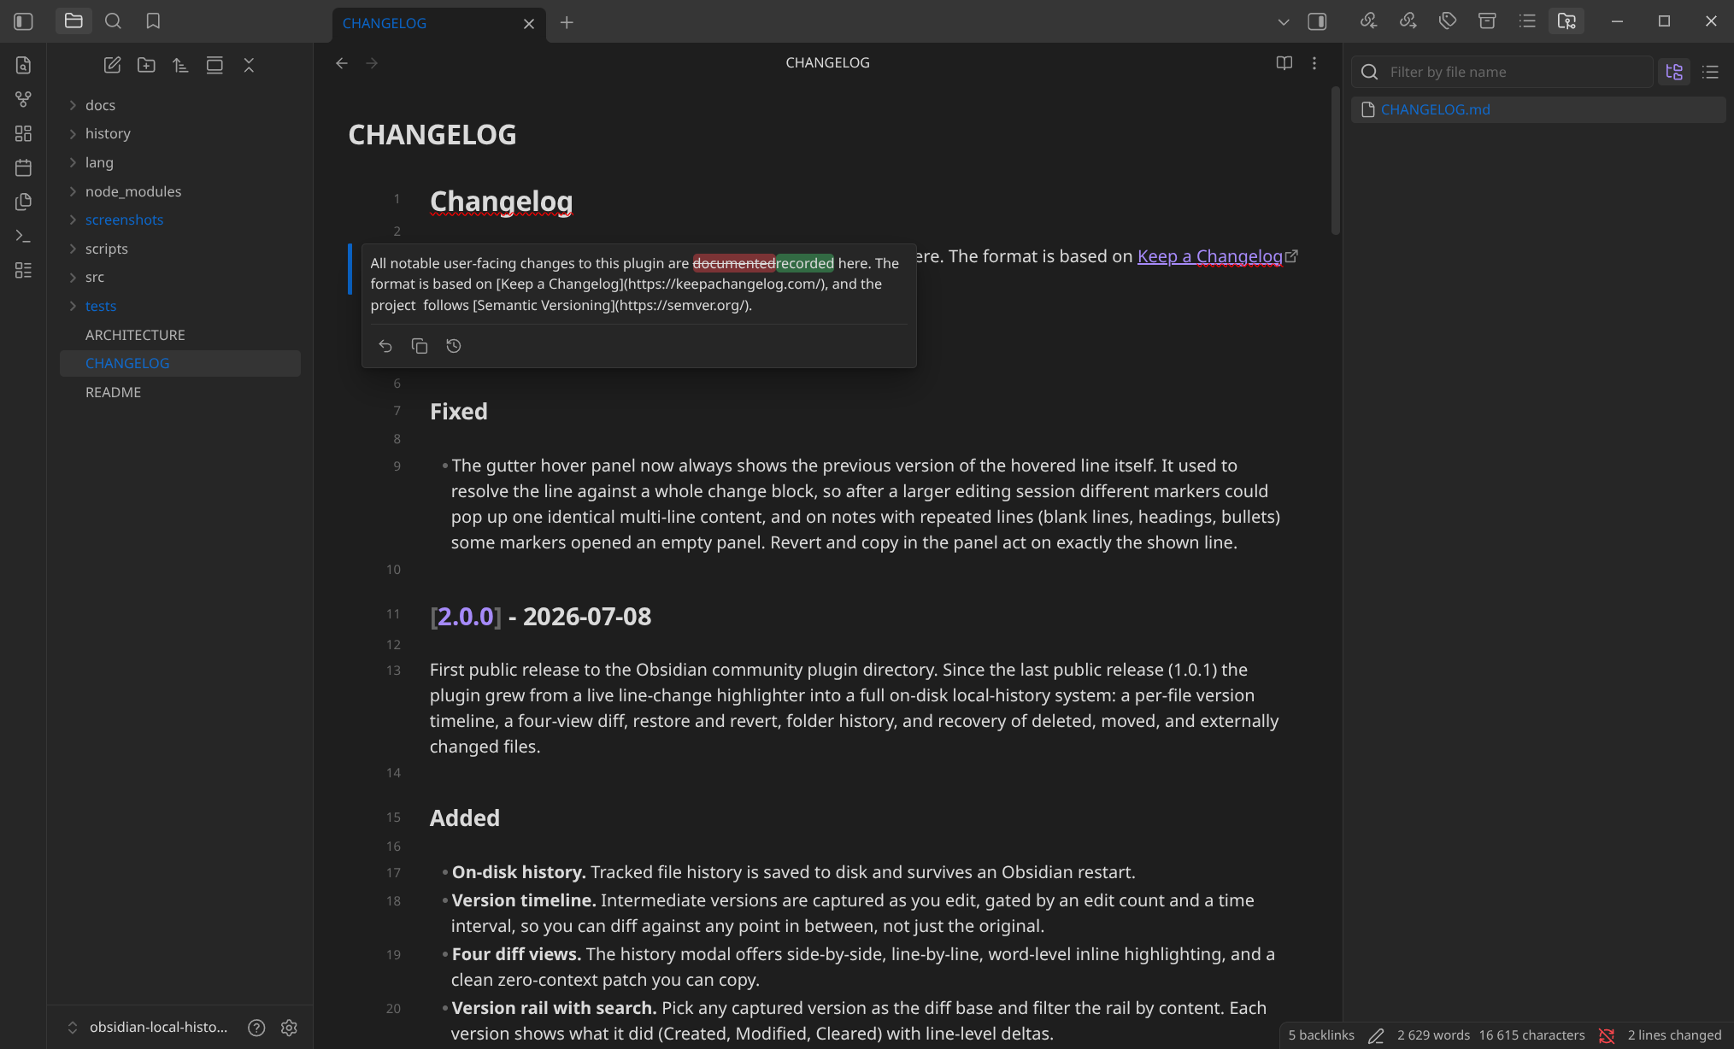The height and width of the screenshot is (1049, 1734).
Task: Open the bottom ribbon list icon
Action: coord(23,270)
